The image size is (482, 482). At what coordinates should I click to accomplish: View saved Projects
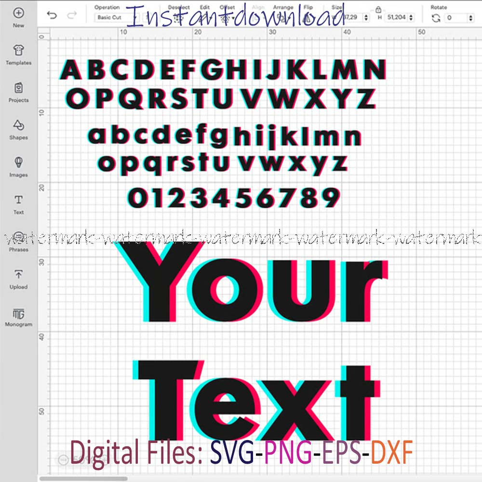pos(18,89)
